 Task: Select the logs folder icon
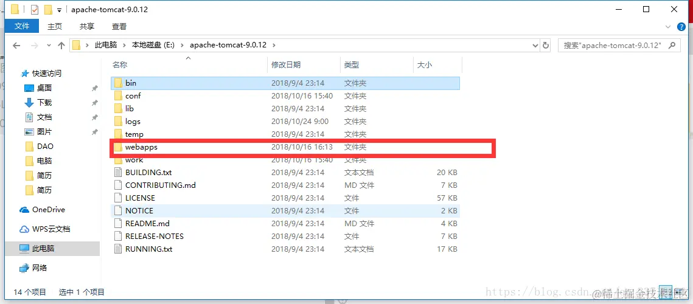117,122
